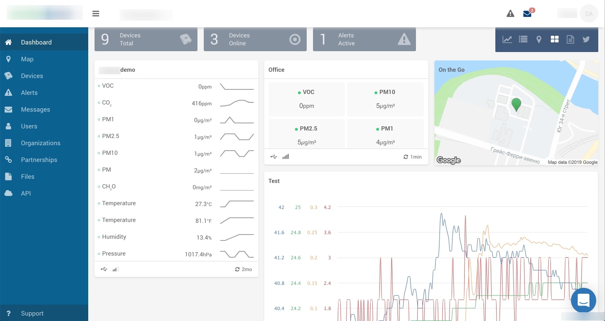The height and width of the screenshot is (321, 605).
Task: Click the Office card title
Action: [276, 70]
